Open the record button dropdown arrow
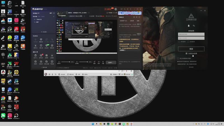Screen dimensions: 224x126 100,62
